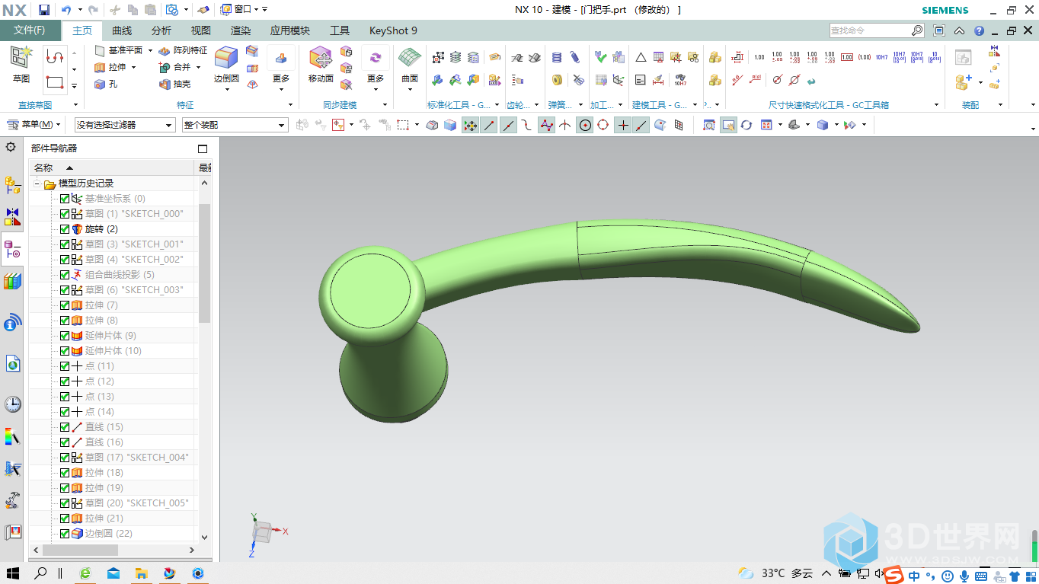Open File Explorer from the taskbar
This screenshot has height=584, width=1039.
coord(141,573)
